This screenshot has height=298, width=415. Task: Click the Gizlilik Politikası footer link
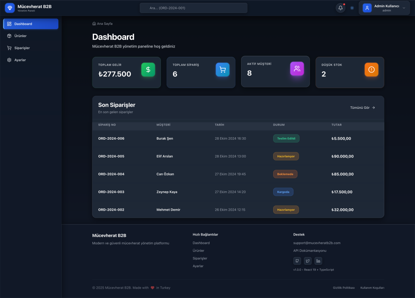click(x=344, y=288)
